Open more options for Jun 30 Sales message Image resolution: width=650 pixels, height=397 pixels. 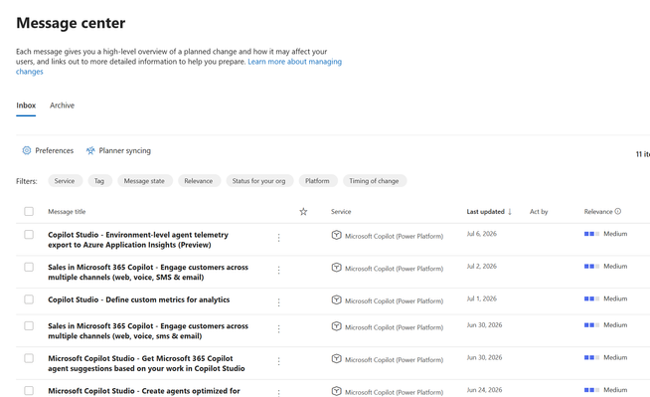point(278,329)
